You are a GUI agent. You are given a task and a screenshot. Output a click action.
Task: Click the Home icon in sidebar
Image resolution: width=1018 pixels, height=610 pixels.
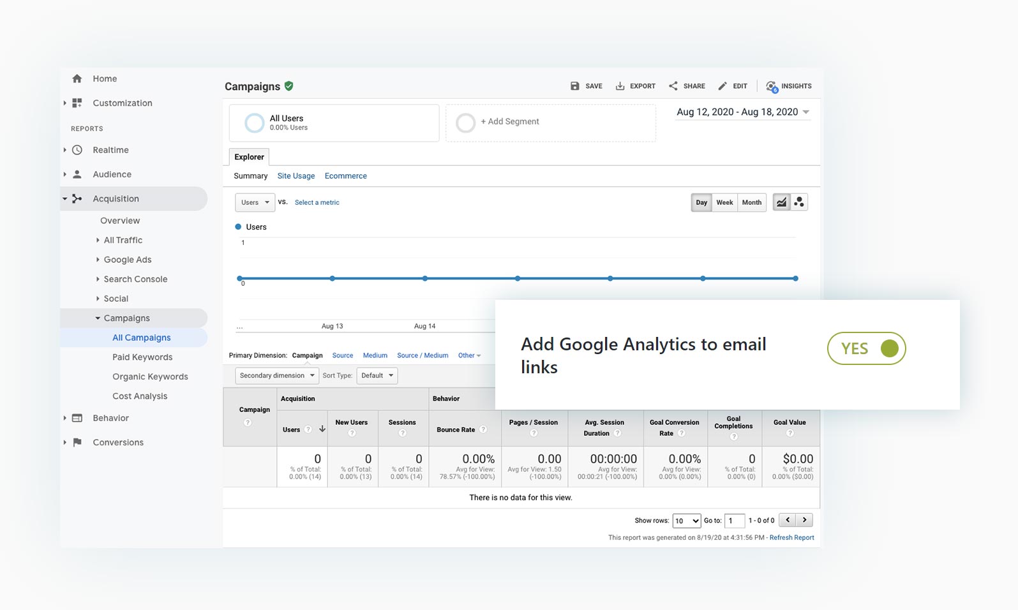click(77, 78)
